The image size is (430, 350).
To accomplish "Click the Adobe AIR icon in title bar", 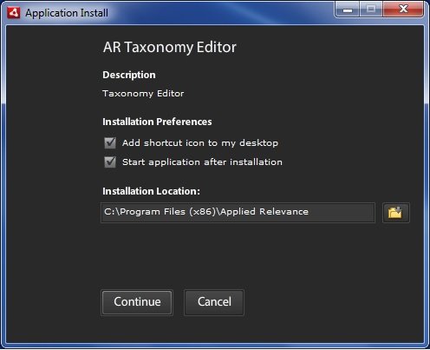I will 13,13.
